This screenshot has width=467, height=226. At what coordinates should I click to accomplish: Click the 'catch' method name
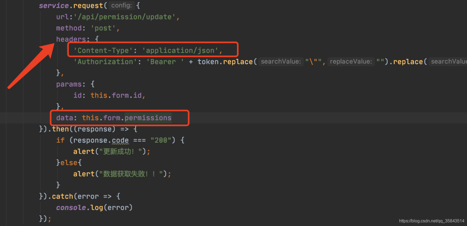tap(63, 196)
